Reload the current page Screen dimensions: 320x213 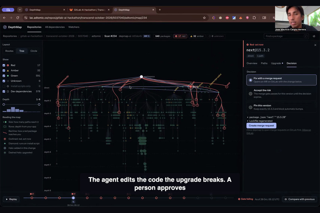coord(18,18)
